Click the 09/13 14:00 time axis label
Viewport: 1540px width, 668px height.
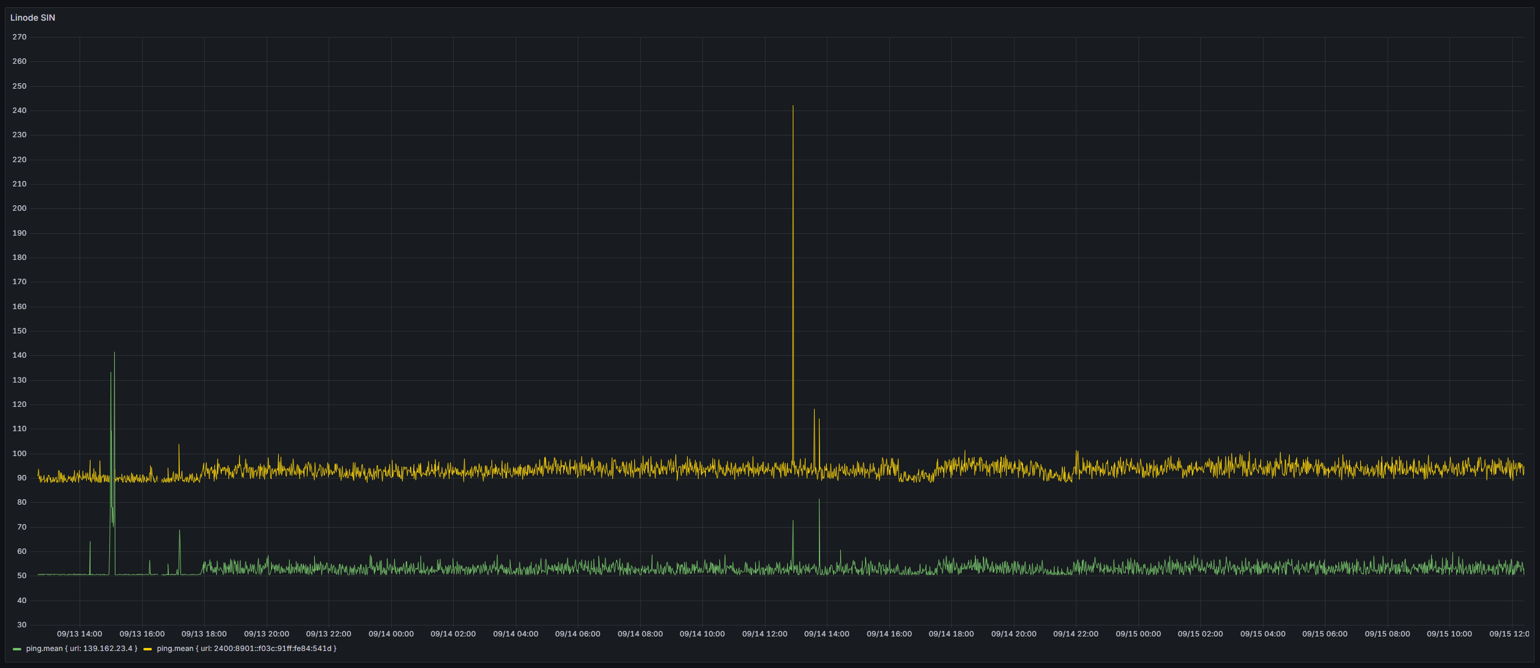[x=80, y=634]
